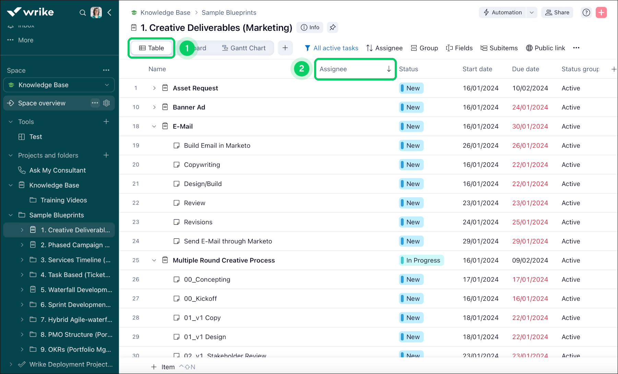Open Space overview settings gear
The height and width of the screenshot is (374, 618).
pyautogui.click(x=107, y=103)
